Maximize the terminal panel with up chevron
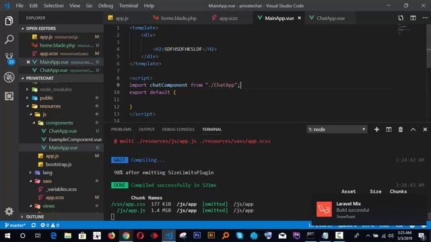 (x=413, y=129)
